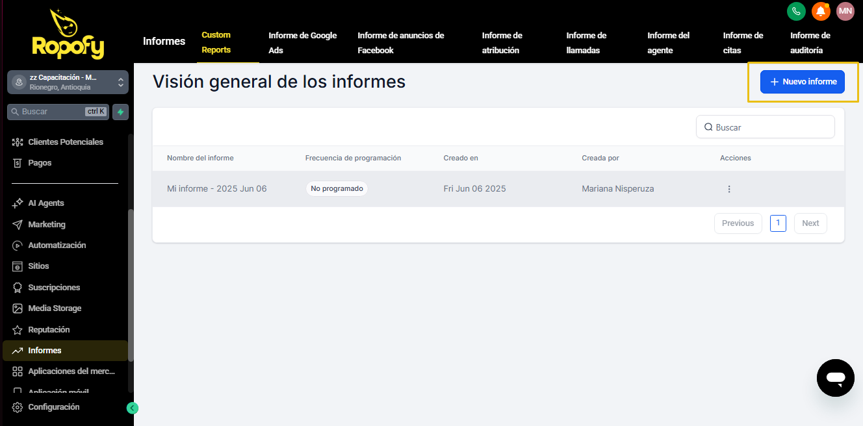
Task: Click the Marketing paper plane icon
Action: click(18, 224)
